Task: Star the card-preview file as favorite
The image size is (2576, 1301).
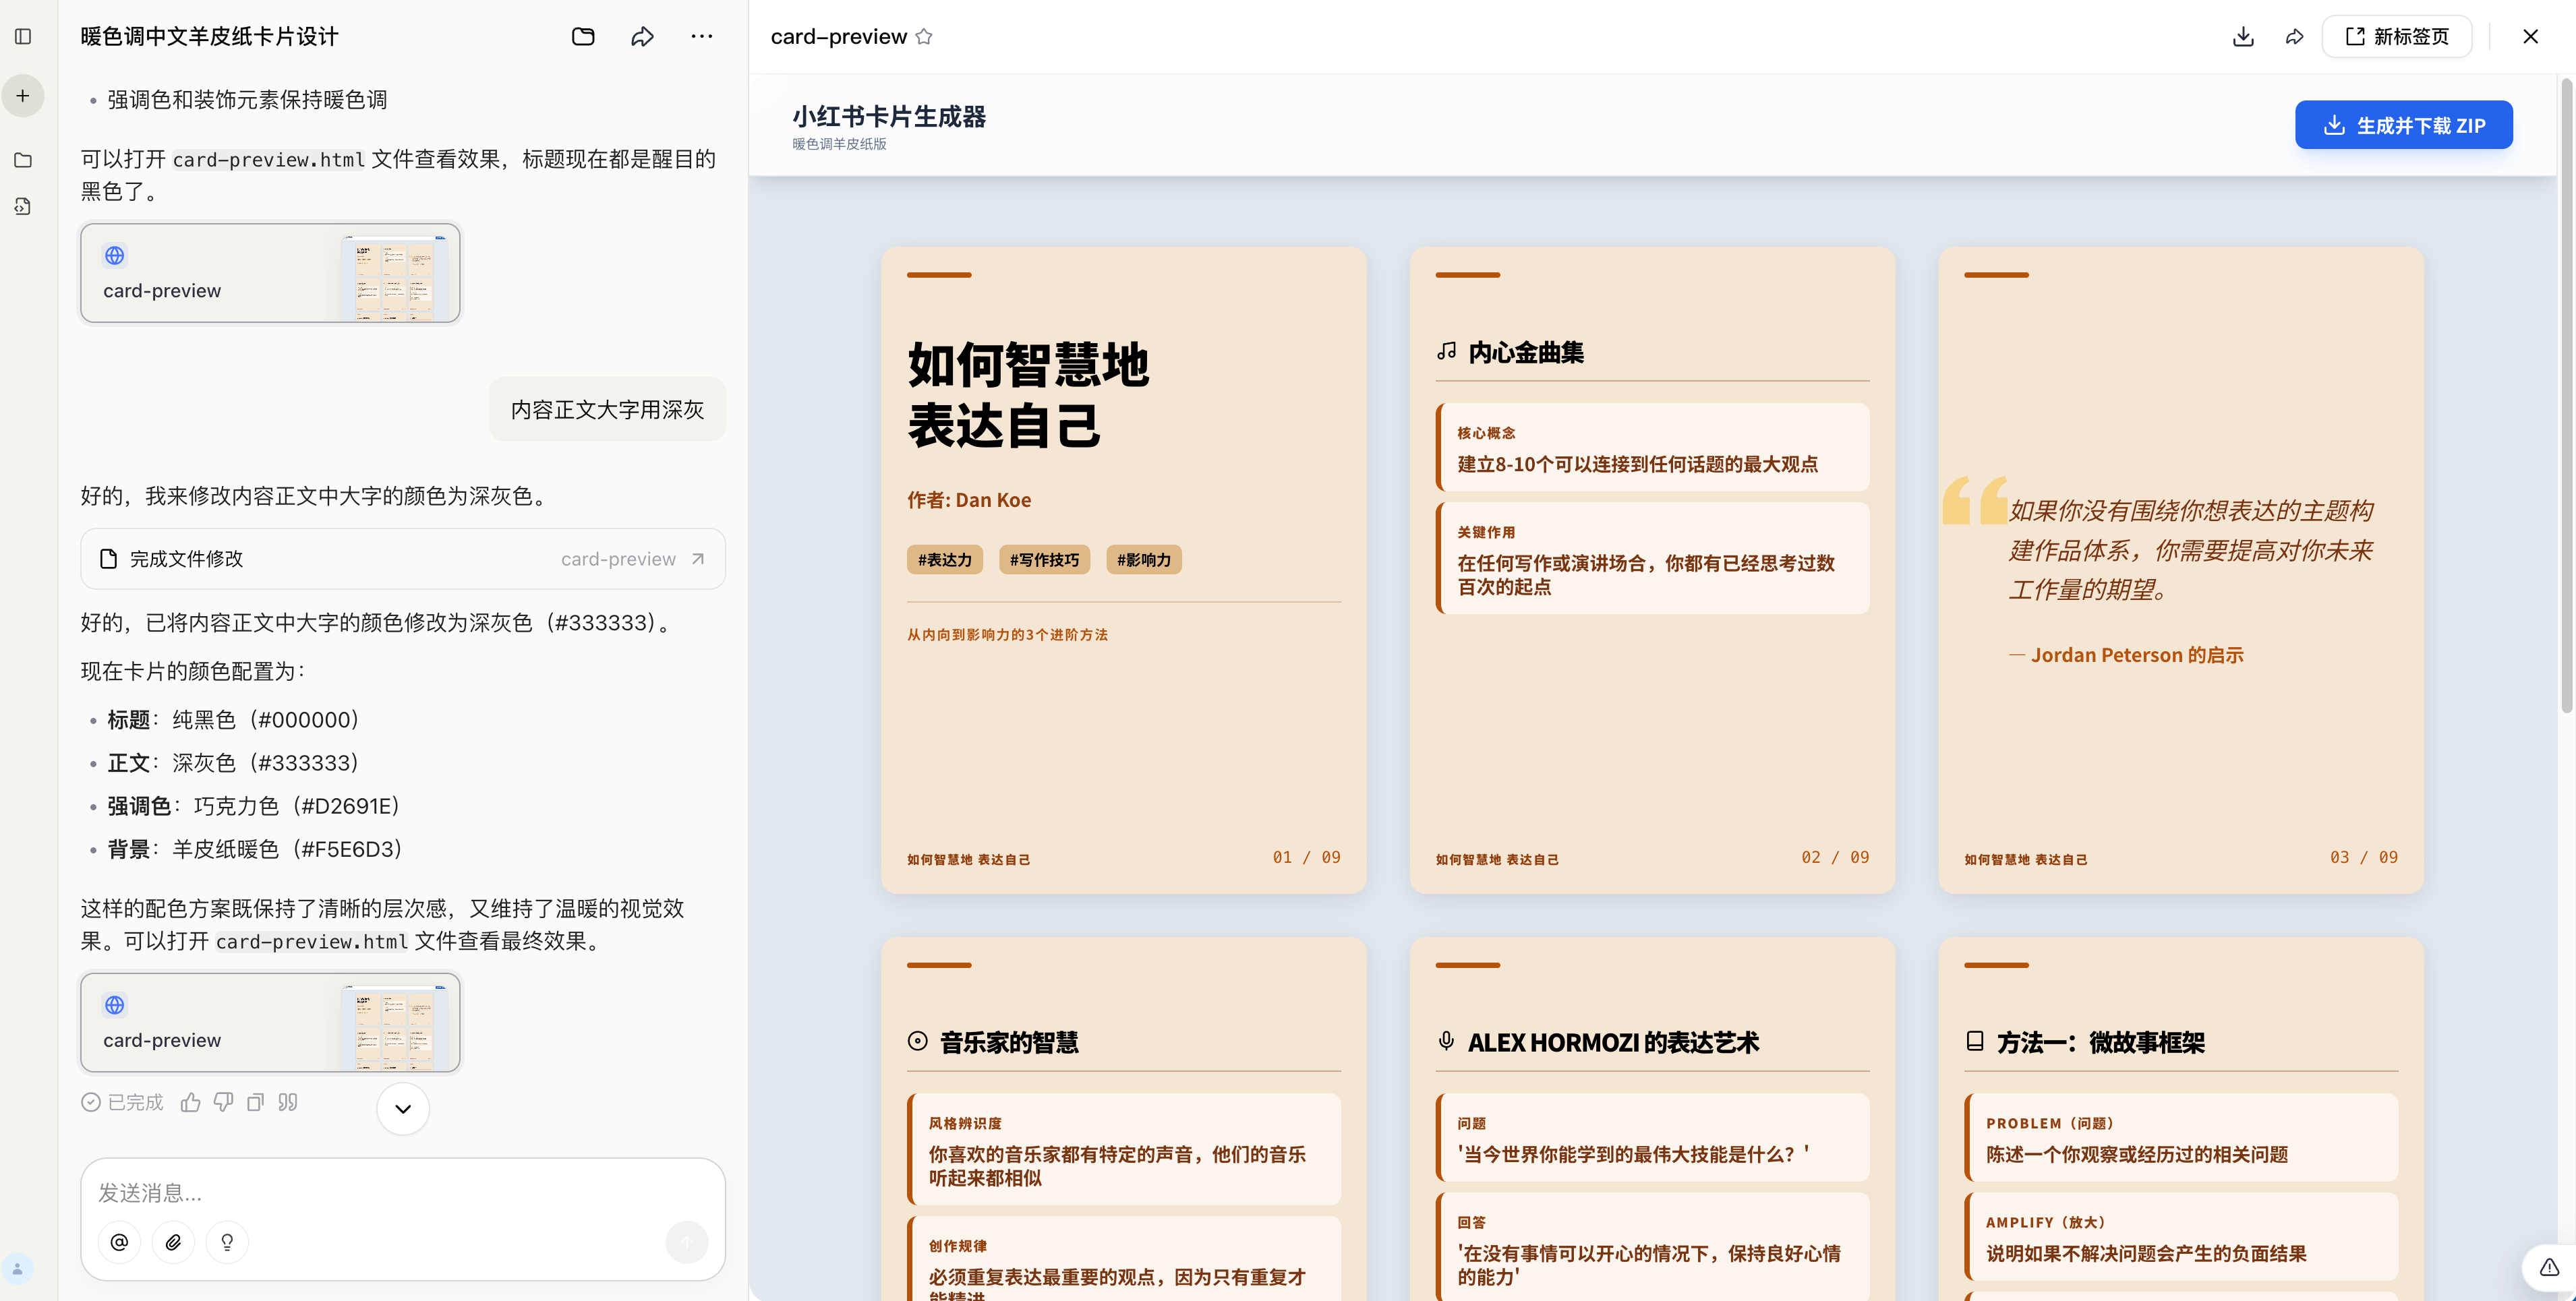Action: (924, 37)
